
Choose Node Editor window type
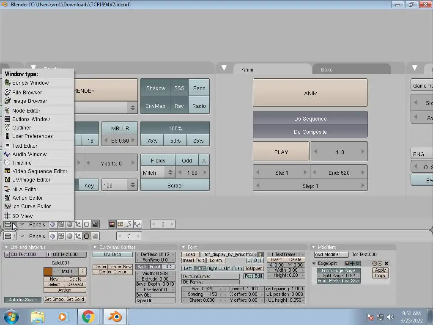(x=38, y=110)
